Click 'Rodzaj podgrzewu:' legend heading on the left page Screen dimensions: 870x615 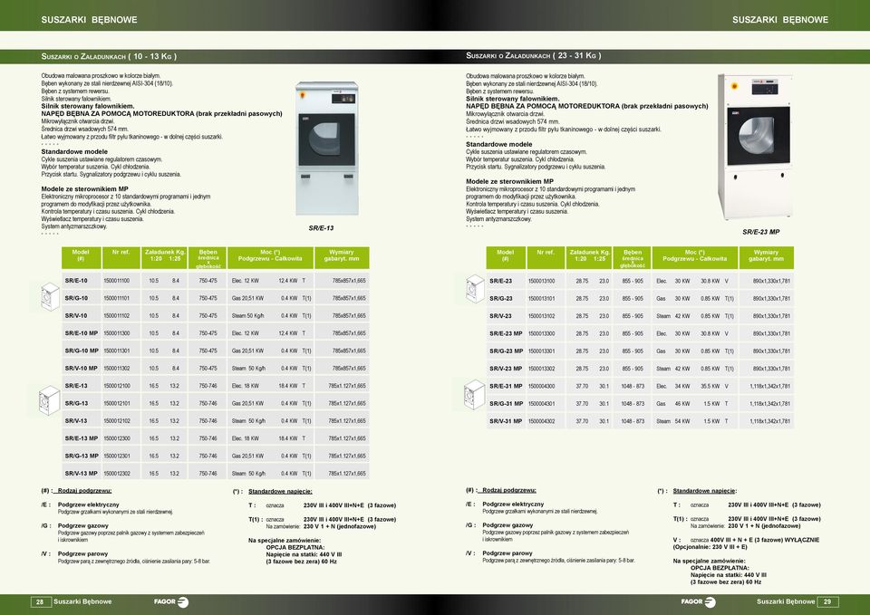tap(84, 491)
